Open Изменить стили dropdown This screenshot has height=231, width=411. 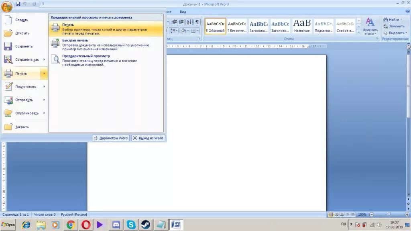coord(370,26)
